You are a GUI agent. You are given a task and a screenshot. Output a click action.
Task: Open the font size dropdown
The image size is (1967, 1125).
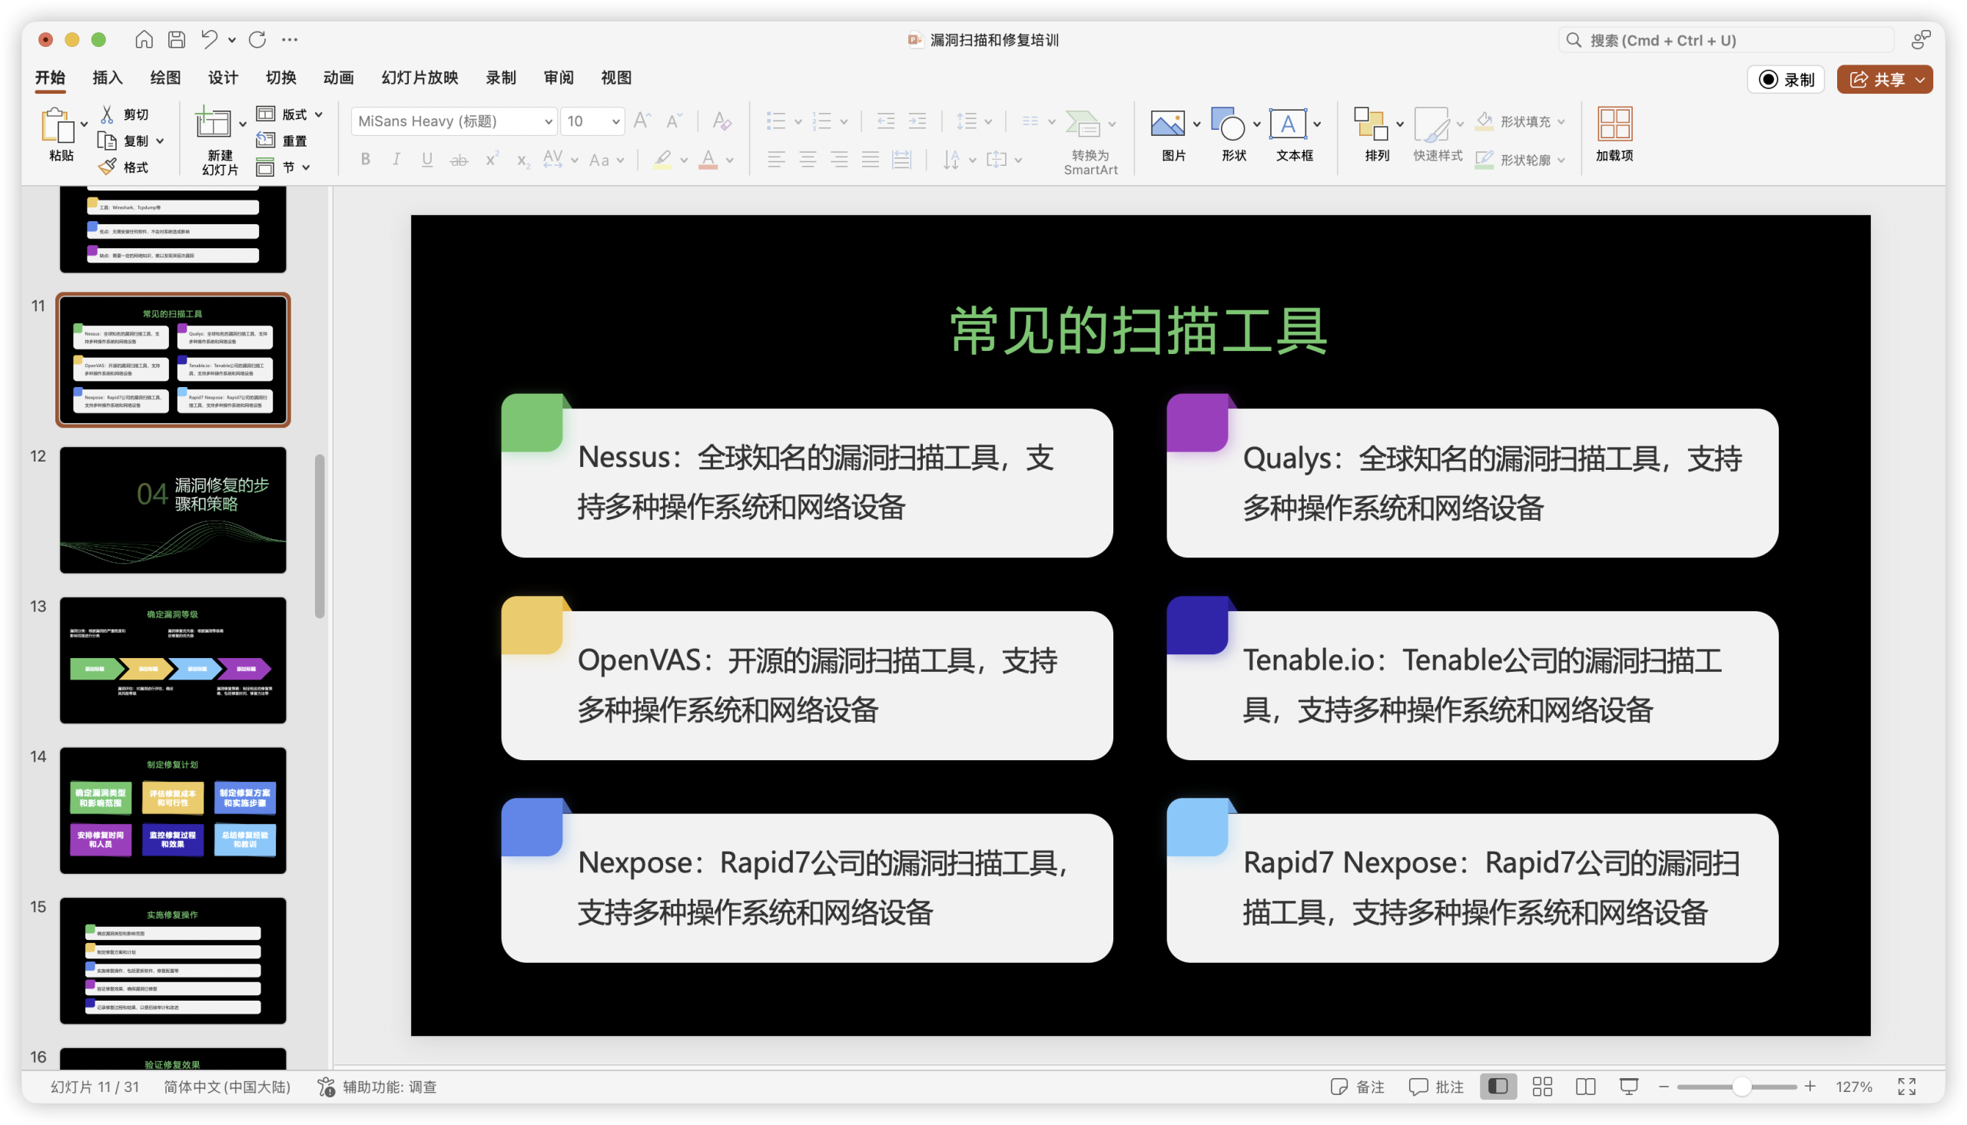tap(615, 121)
